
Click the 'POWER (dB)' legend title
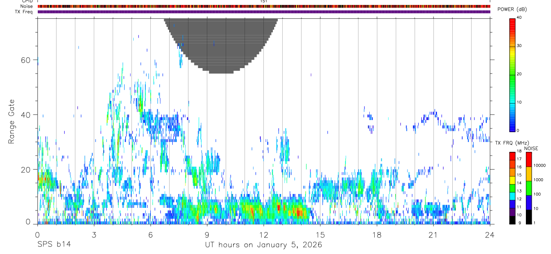[x=512, y=9]
